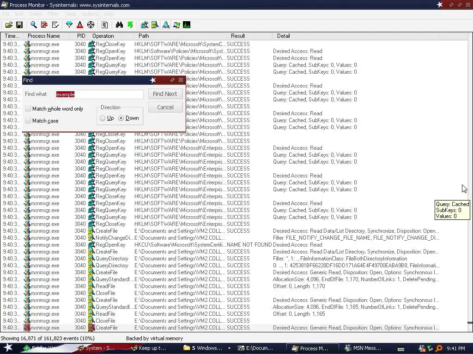The height and width of the screenshot is (354, 473).
Task: Click the Start button on the taskbar
Action: [8, 348]
